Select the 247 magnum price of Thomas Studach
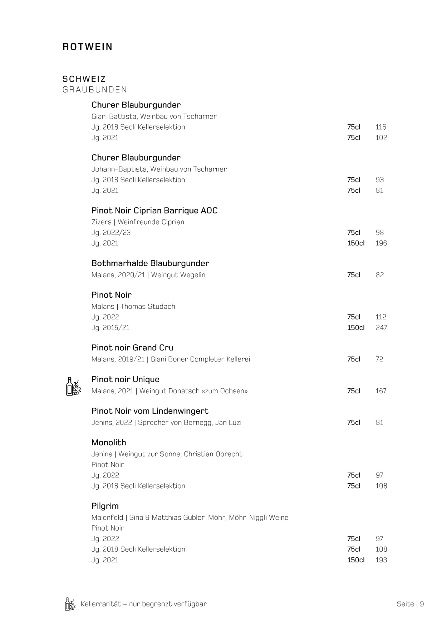 [x=381, y=328]
